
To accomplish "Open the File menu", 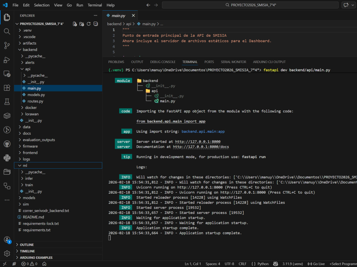I will [15, 5].
